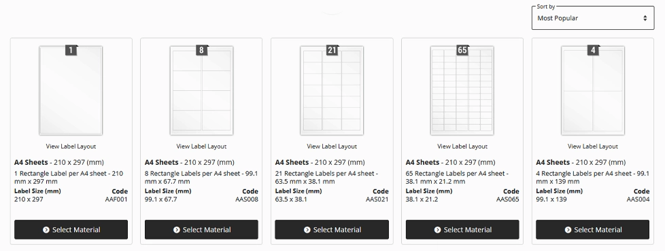Viewport: 665px width, 251px height.
Task: Click the number 21 badge icon
Action: (x=332, y=50)
